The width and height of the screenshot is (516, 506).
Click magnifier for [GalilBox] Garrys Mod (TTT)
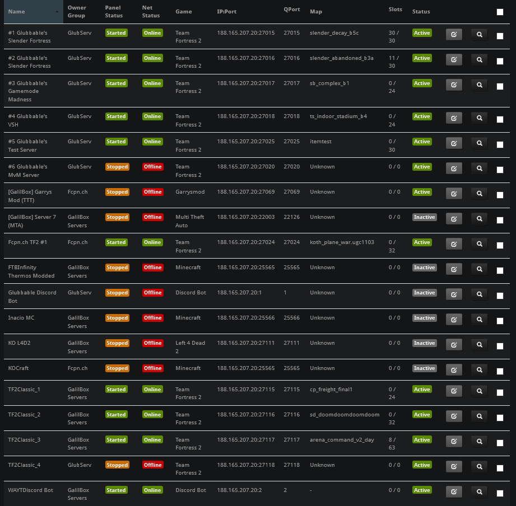point(480,194)
